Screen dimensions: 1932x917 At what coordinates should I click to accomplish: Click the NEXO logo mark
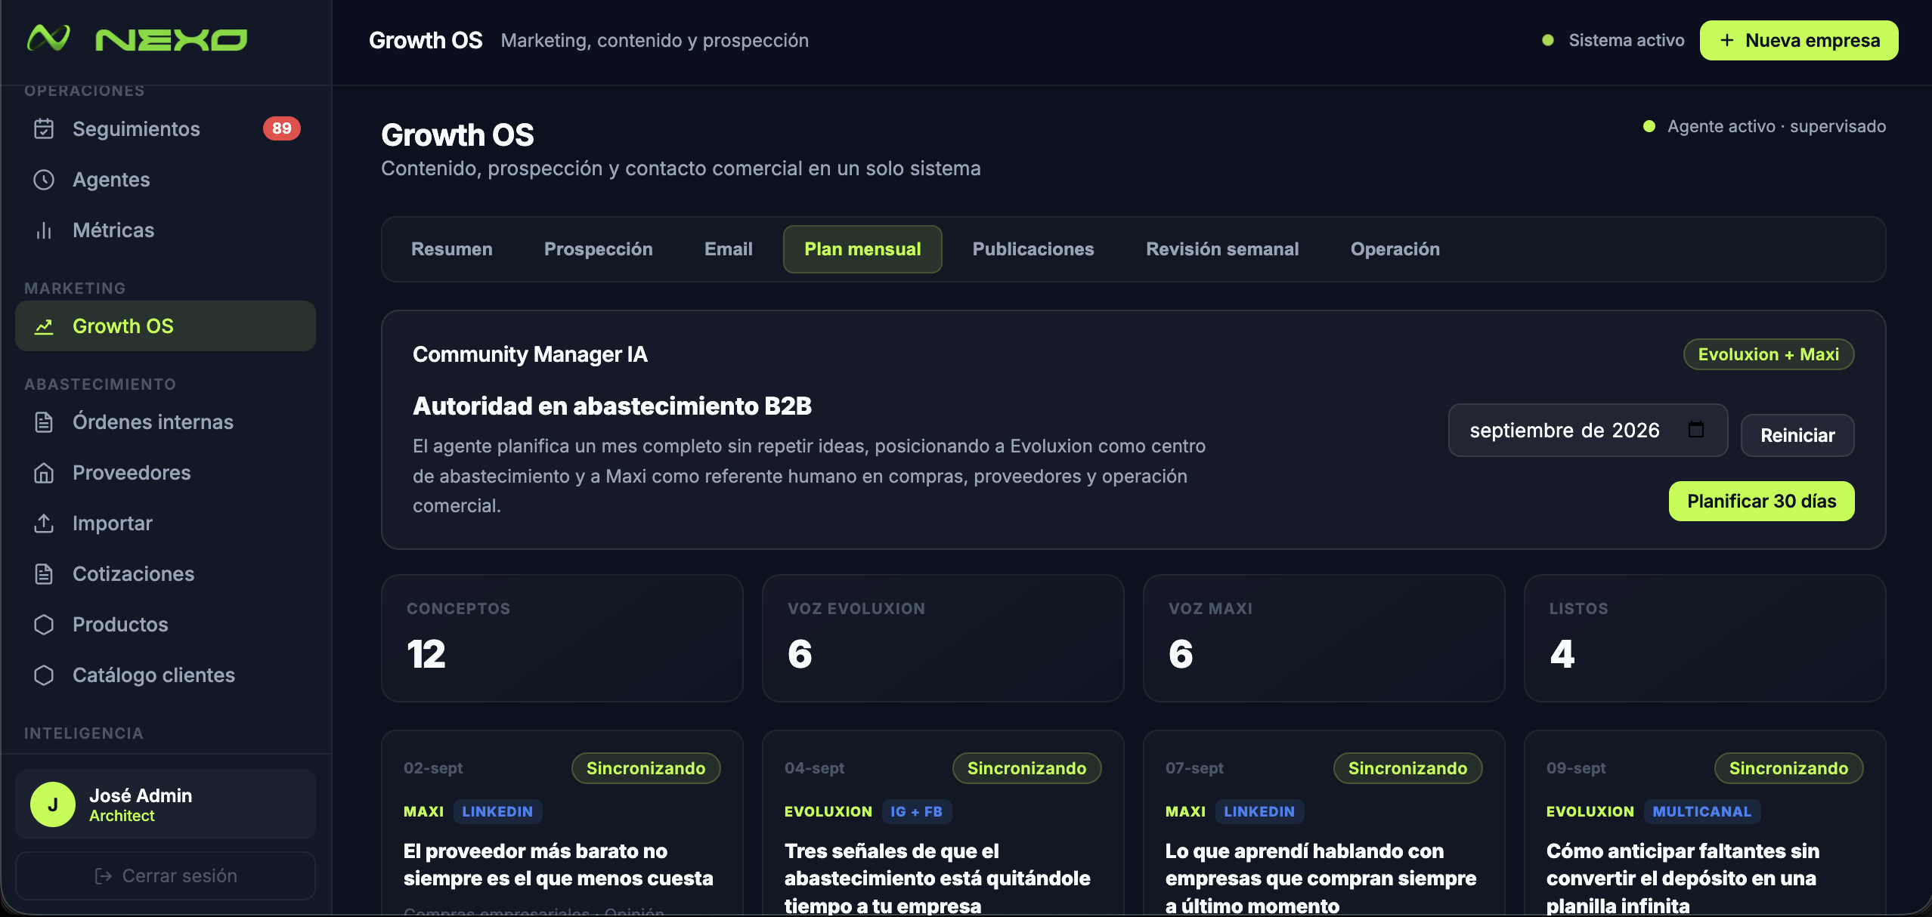click(48, 39)
